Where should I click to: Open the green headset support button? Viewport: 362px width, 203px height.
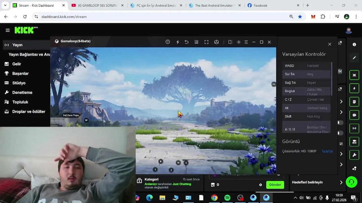tap(352, 182)
